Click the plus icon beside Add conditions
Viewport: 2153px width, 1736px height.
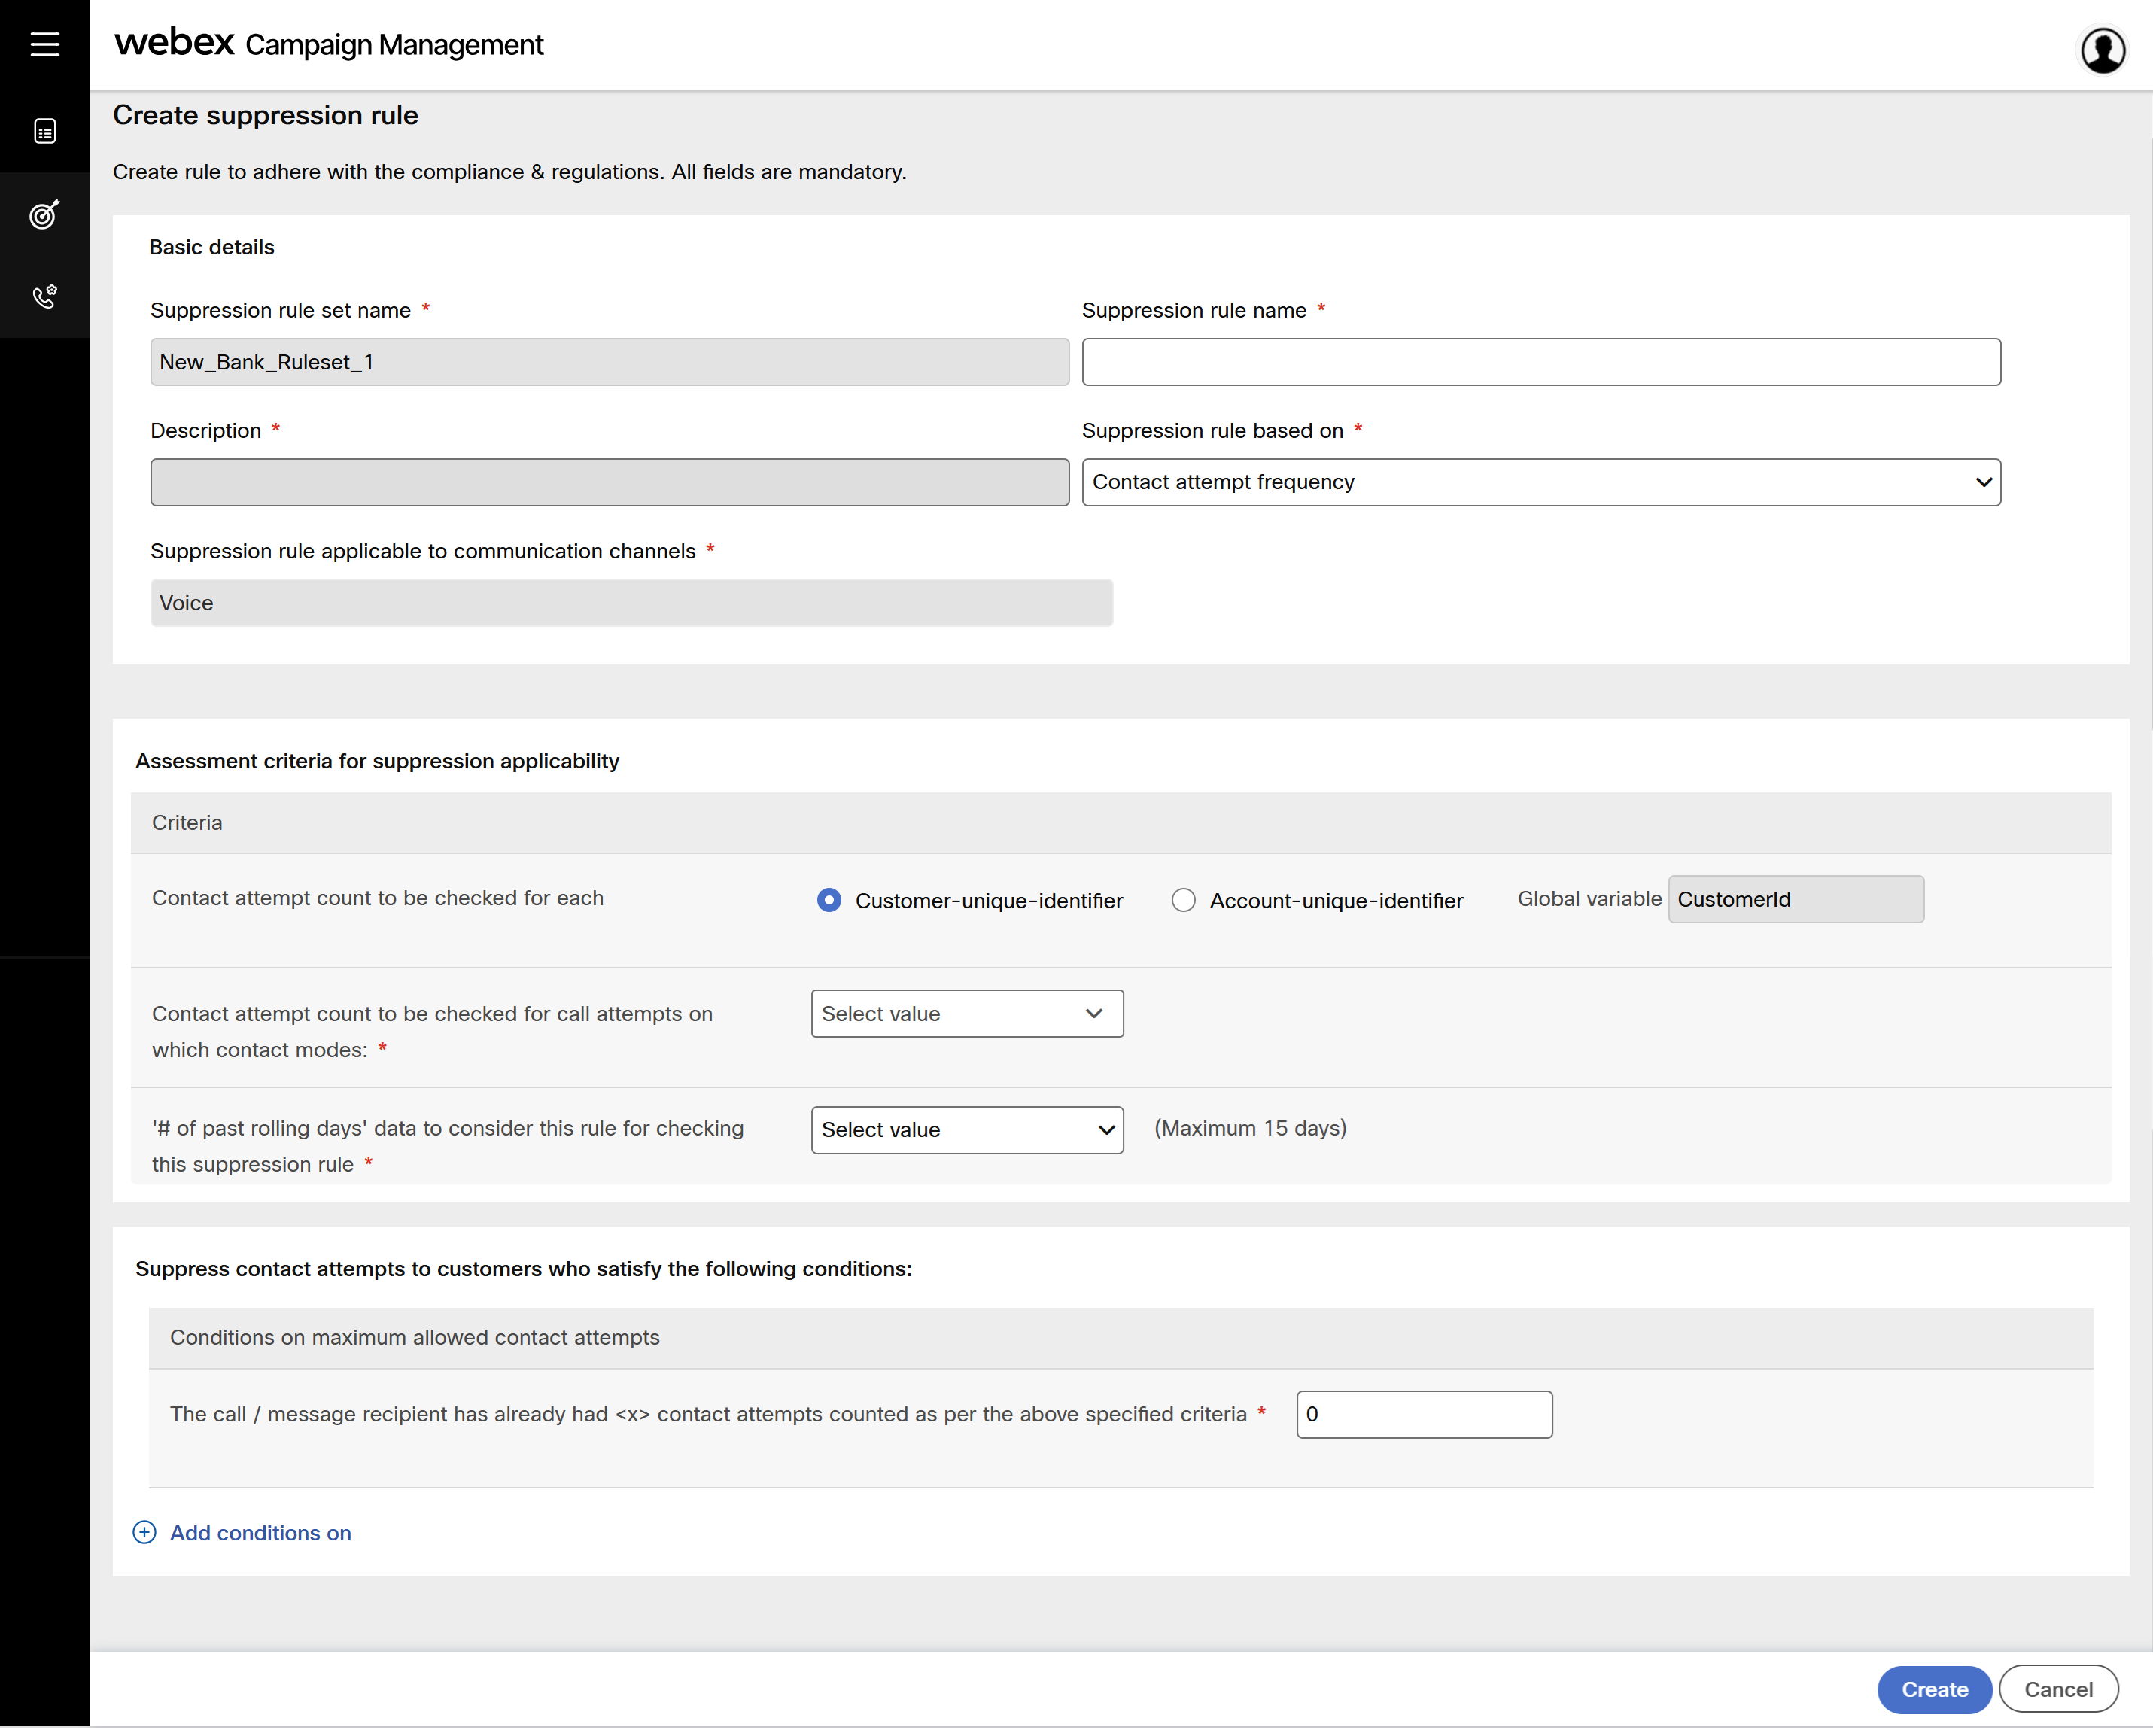point(144,1532)
